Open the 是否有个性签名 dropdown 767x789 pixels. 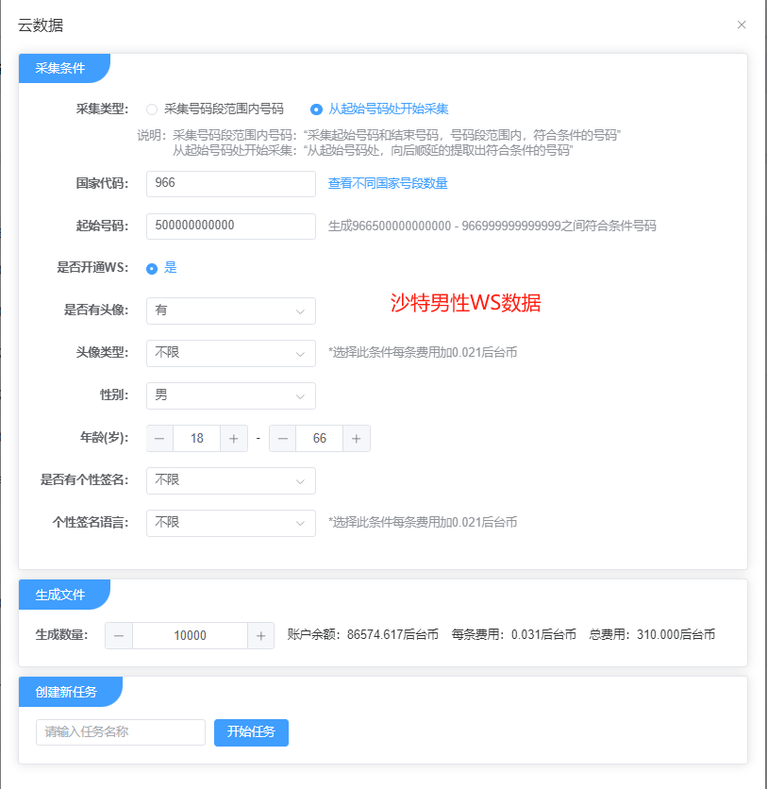pyautogui.click(x=231, y=480)
